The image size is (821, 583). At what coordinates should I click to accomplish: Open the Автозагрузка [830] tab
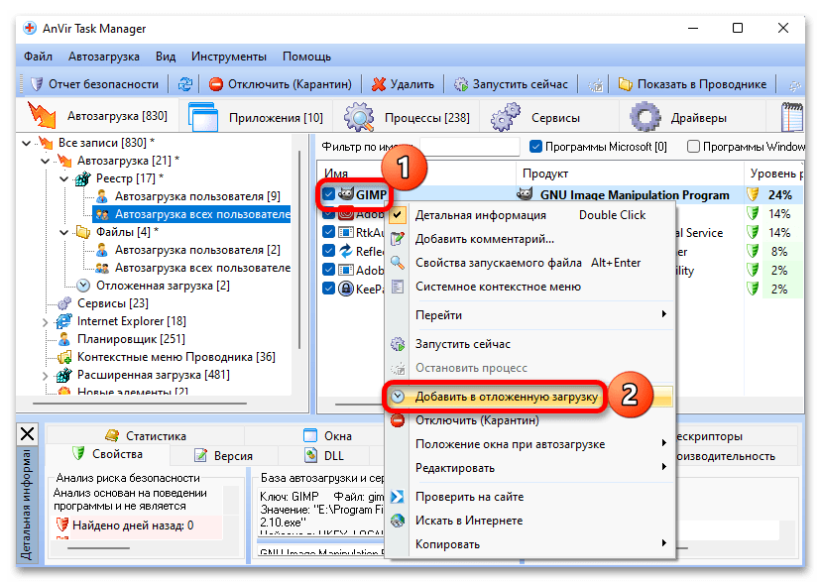(98, 116)
